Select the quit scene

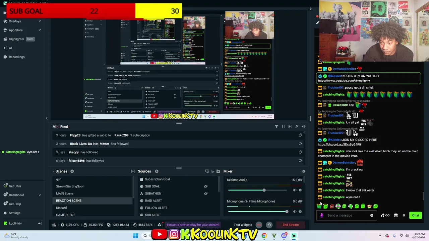click(92, 179)
